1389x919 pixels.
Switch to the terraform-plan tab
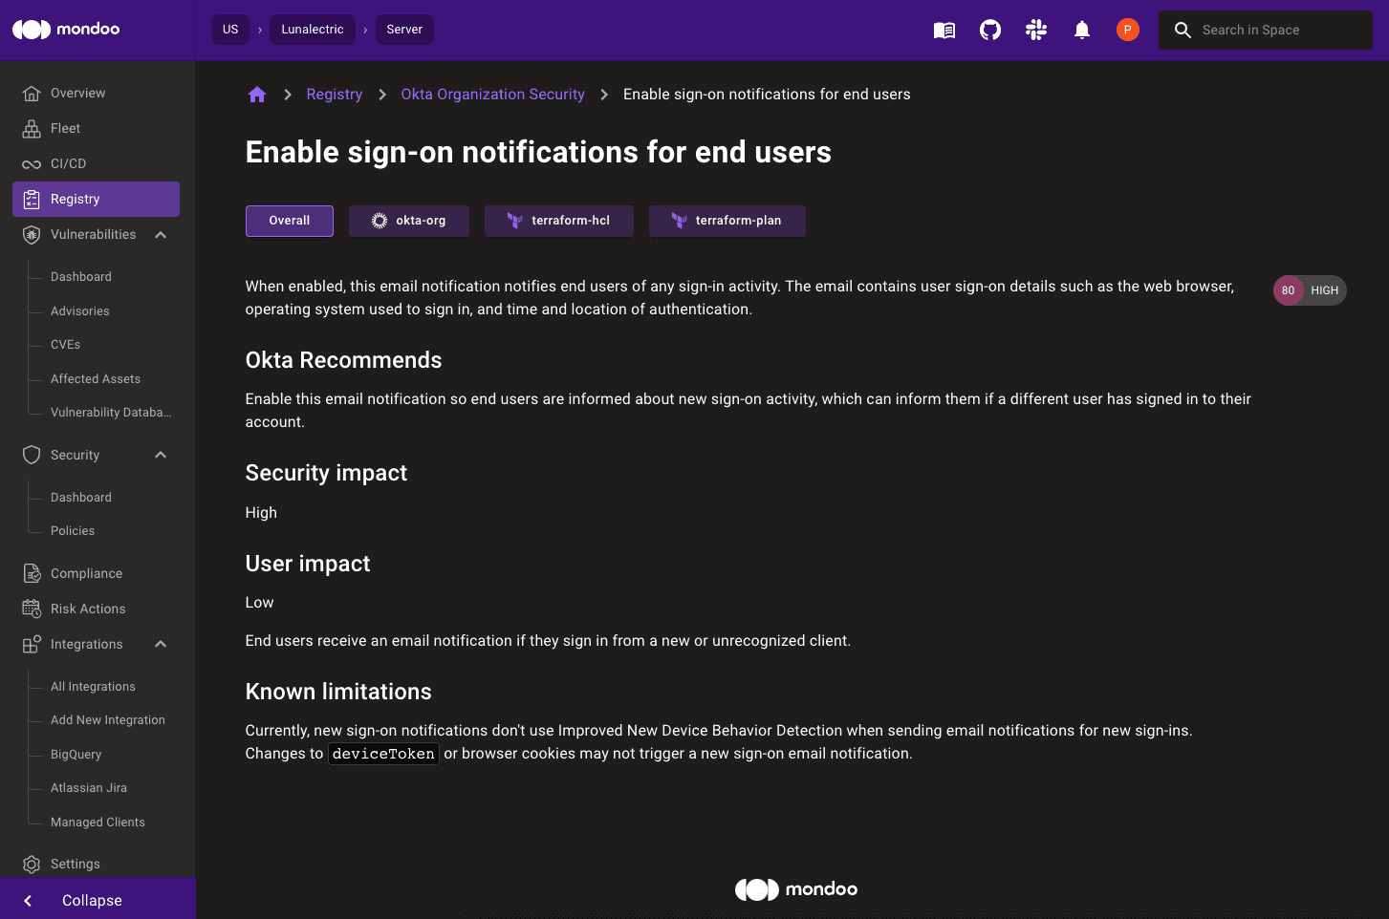[x=727, y=221]
